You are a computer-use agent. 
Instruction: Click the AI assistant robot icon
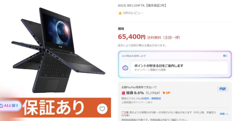click(x=125, y=68)
